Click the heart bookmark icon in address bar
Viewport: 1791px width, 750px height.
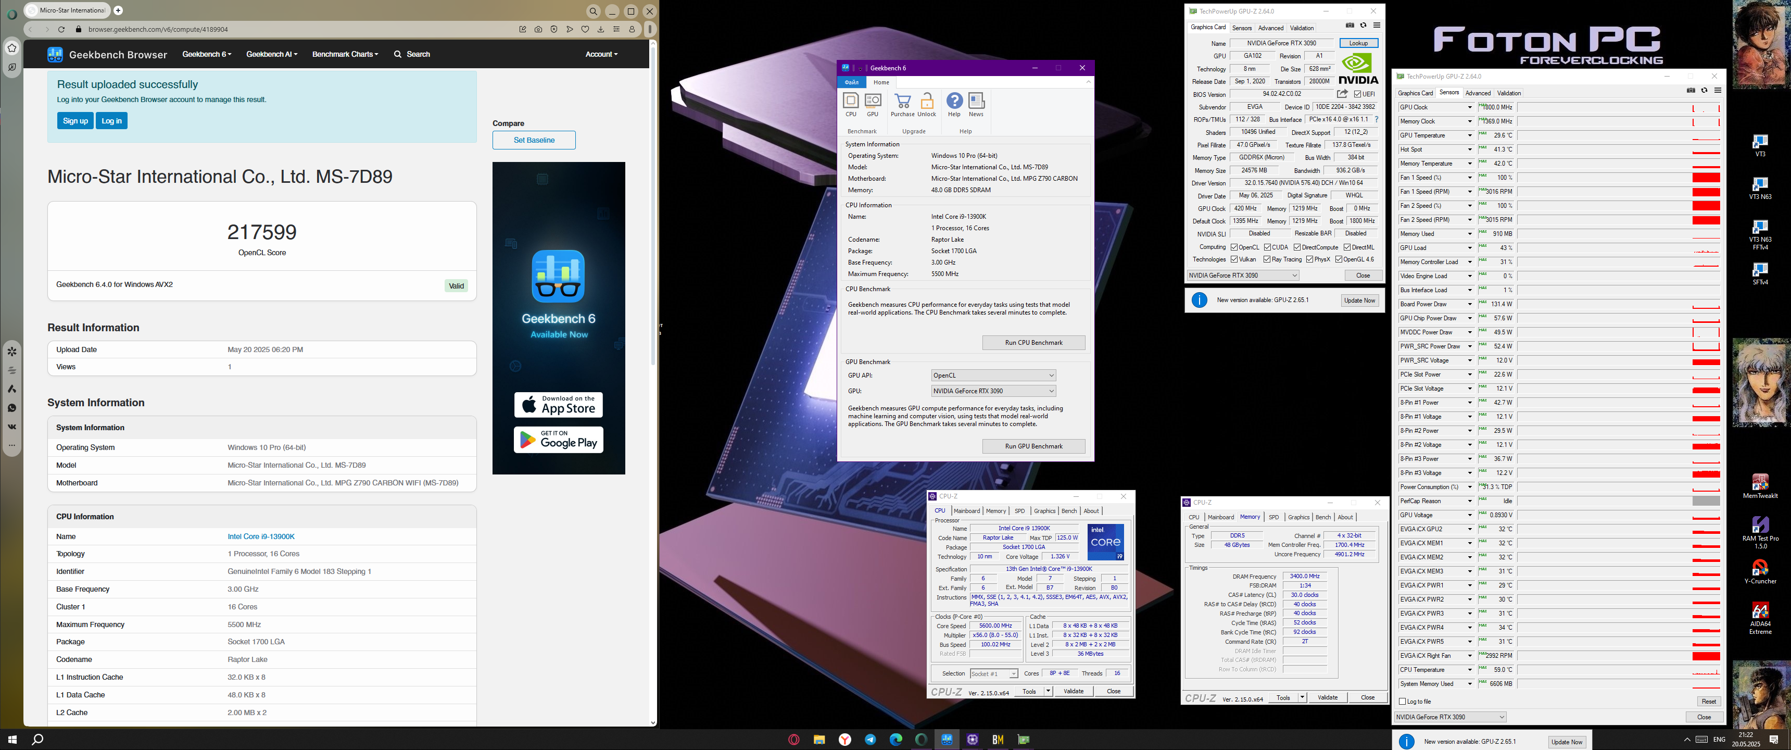585,29
